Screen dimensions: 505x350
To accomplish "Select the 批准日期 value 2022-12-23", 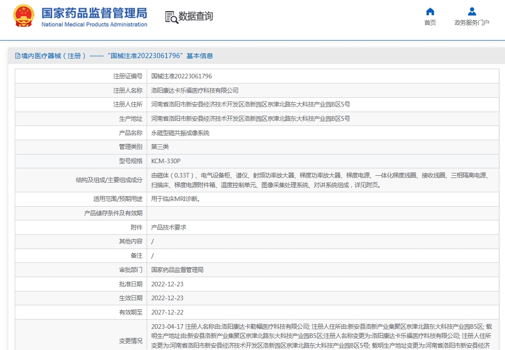I will [x=167, y=285].
